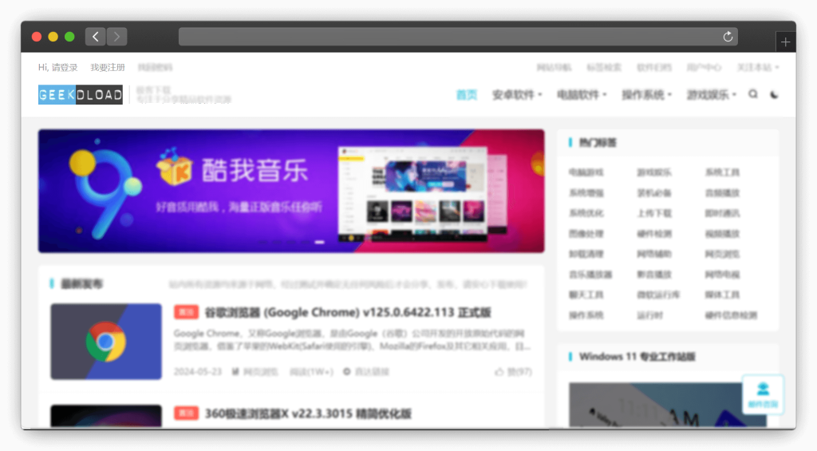Go to the 首页 home tab
Image resolution: width=817 pixels, height=451 pixels.
[466, 95]
